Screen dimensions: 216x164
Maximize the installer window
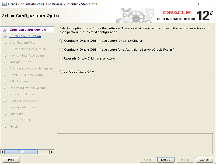(x=197, y=4)
